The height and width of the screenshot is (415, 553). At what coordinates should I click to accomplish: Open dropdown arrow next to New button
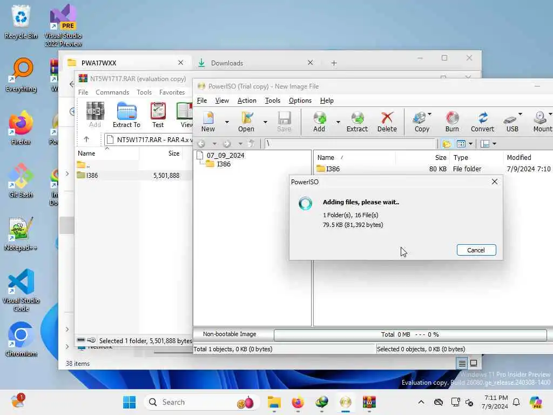[x=227, y=122]
